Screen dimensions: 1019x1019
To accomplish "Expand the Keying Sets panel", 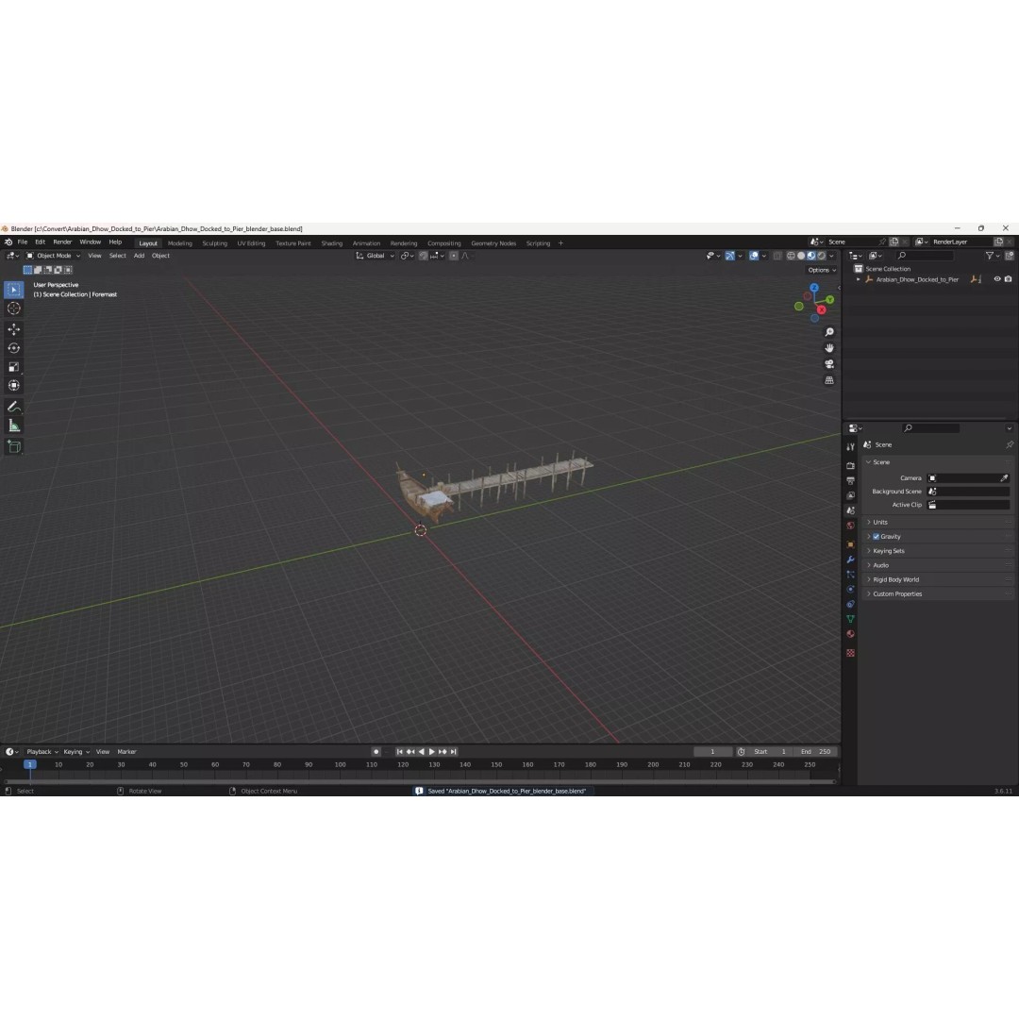I will [939, 551].
